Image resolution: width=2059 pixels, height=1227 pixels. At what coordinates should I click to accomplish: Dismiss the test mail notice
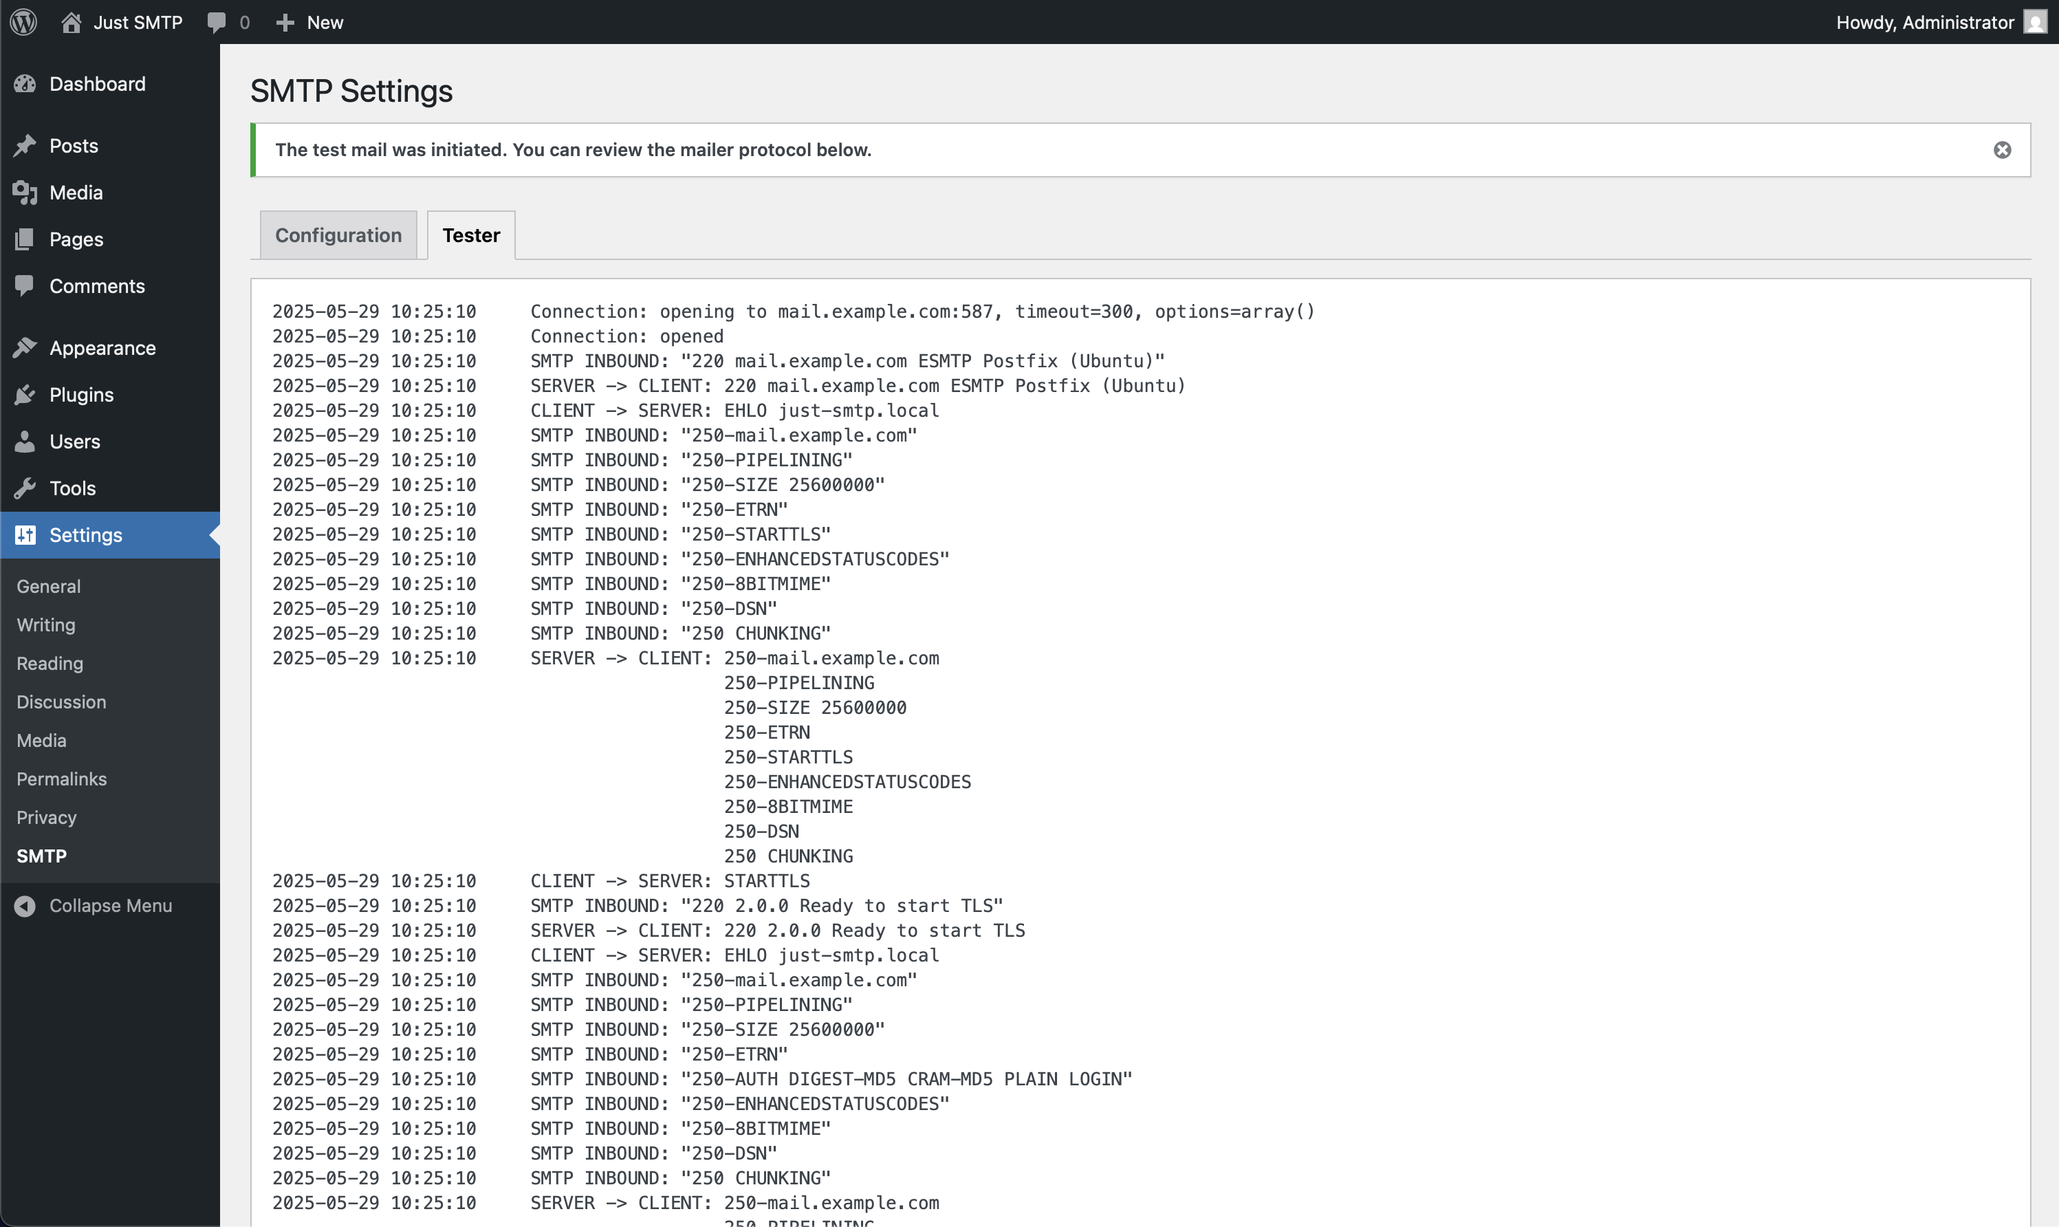(x=2002, y=150)
